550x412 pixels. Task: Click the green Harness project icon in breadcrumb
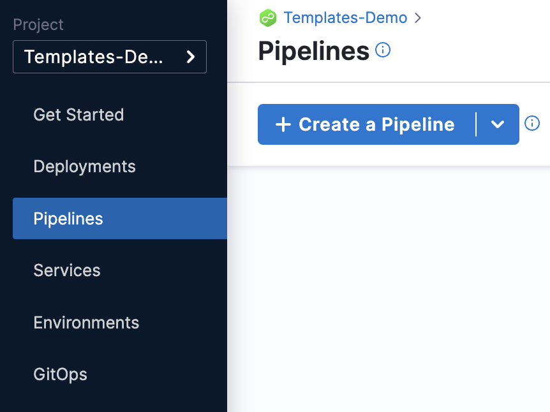[x=267, y=18]
